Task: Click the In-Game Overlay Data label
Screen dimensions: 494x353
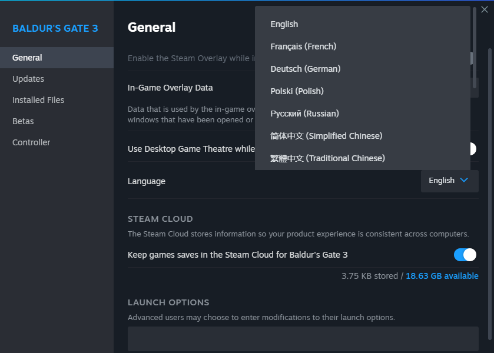Action: point(170,88)
